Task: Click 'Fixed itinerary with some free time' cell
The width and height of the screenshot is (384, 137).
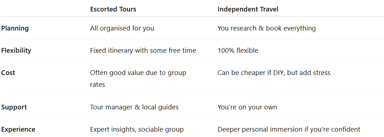Action: (x=143, y=51)
